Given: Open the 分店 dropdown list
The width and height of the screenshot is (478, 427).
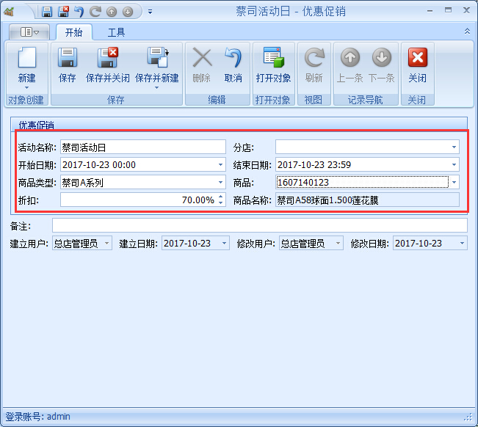Looking at the screenshot, I should pyautogui.click(x=454, y=147).
